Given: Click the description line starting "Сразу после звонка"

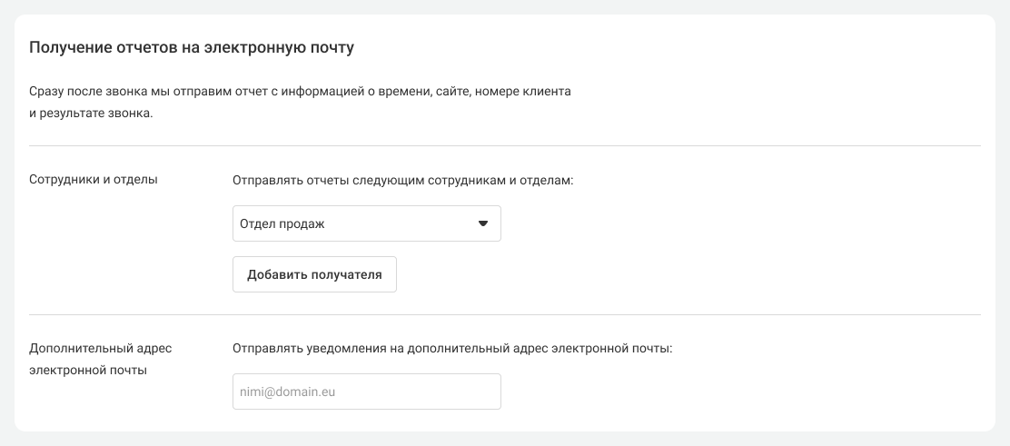Looking at the screenshot, I should click(300, 92).
